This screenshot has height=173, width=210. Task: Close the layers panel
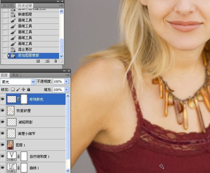pos(69,71)
